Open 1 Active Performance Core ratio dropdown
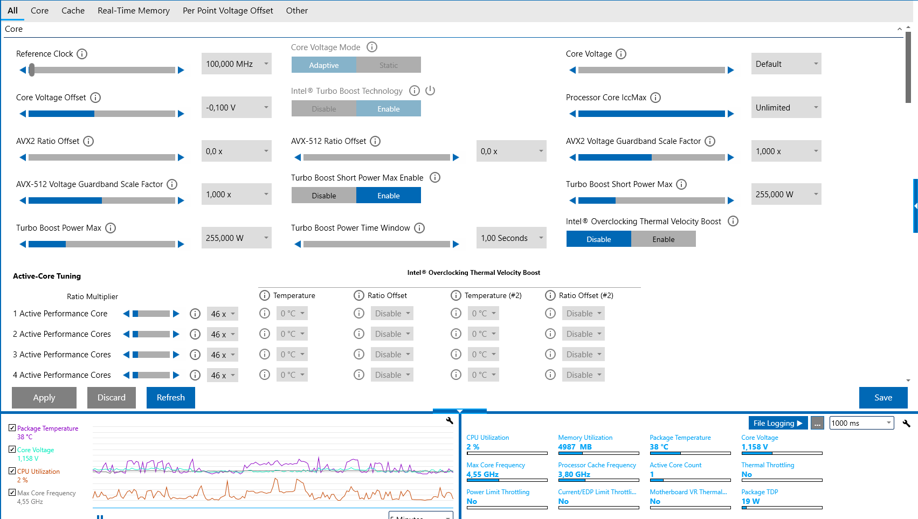Screen dimensions: 918x519 click(223, 314)
